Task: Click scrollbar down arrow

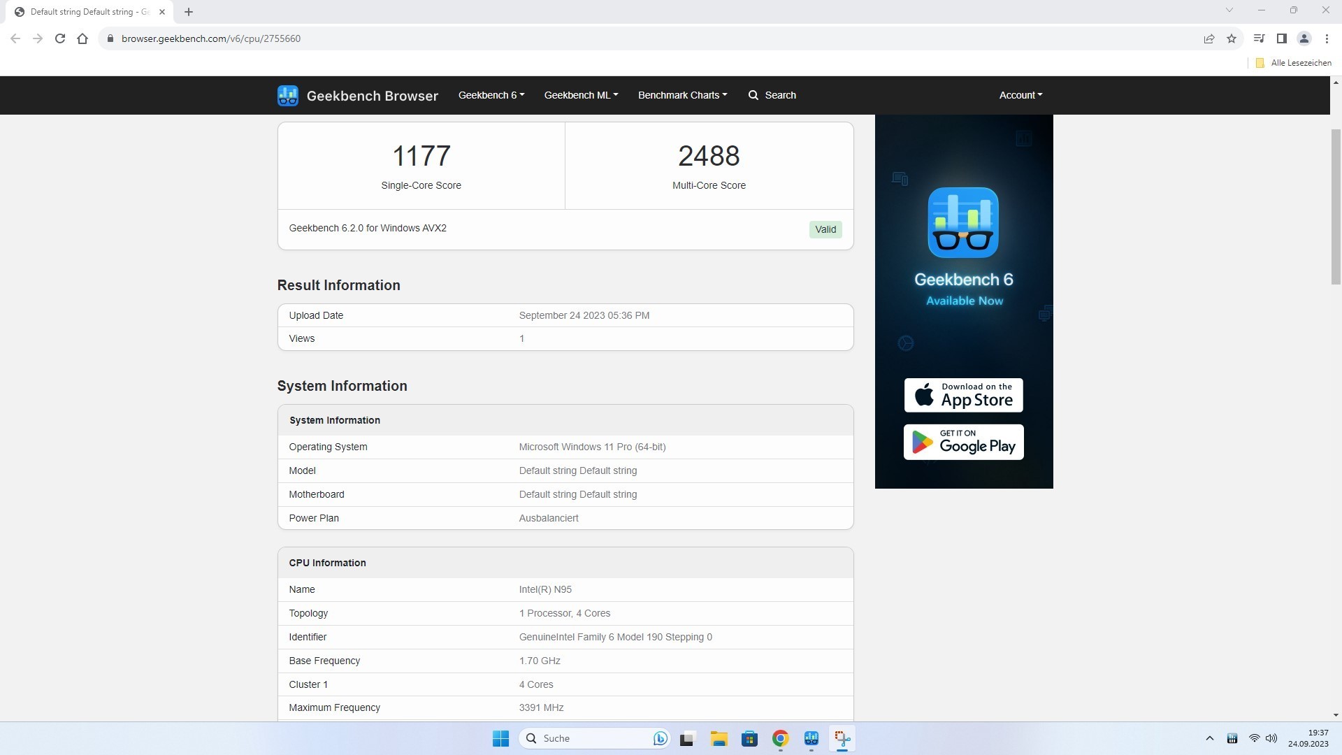Action: 1336,715
